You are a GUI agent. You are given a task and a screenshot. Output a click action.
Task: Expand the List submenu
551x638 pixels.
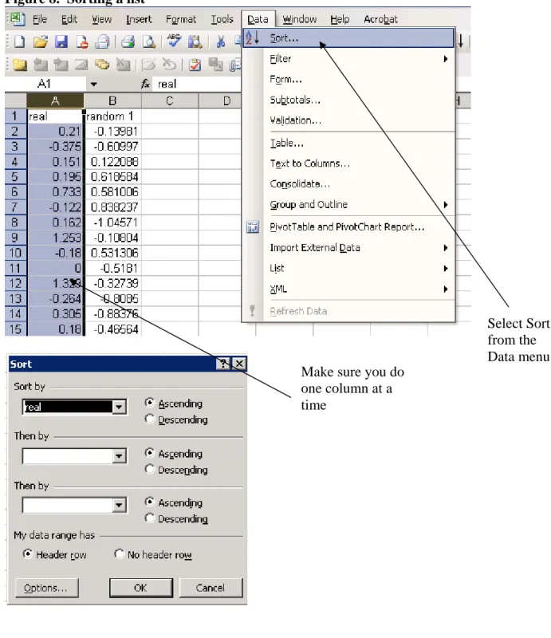pos(348,268)
